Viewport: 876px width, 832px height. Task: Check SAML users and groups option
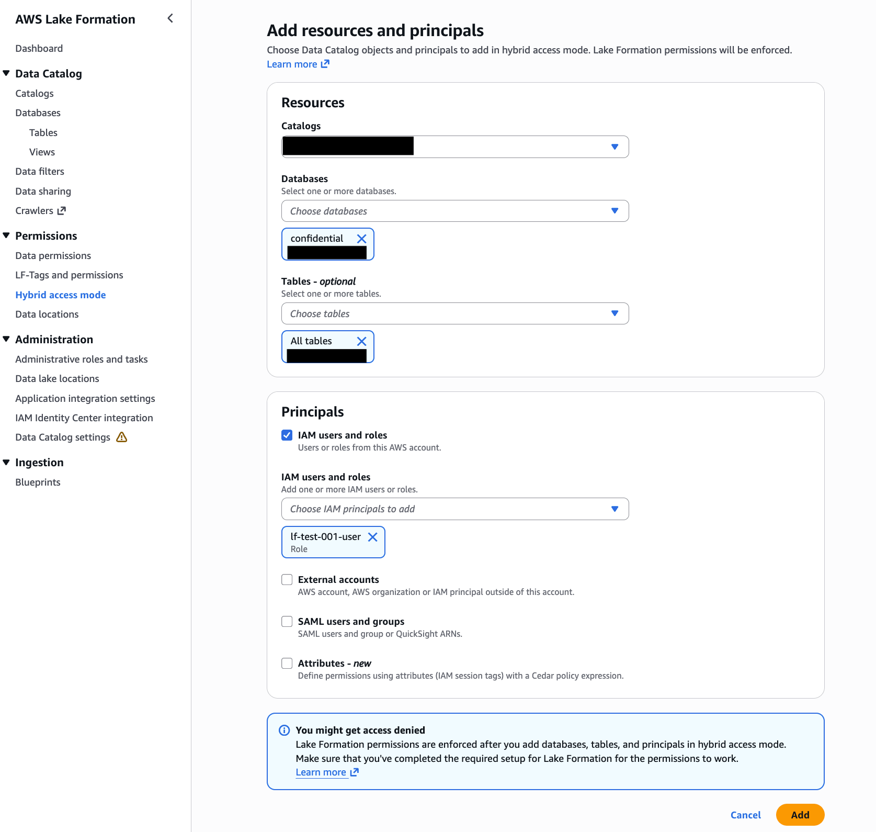[x=287, y=622]
